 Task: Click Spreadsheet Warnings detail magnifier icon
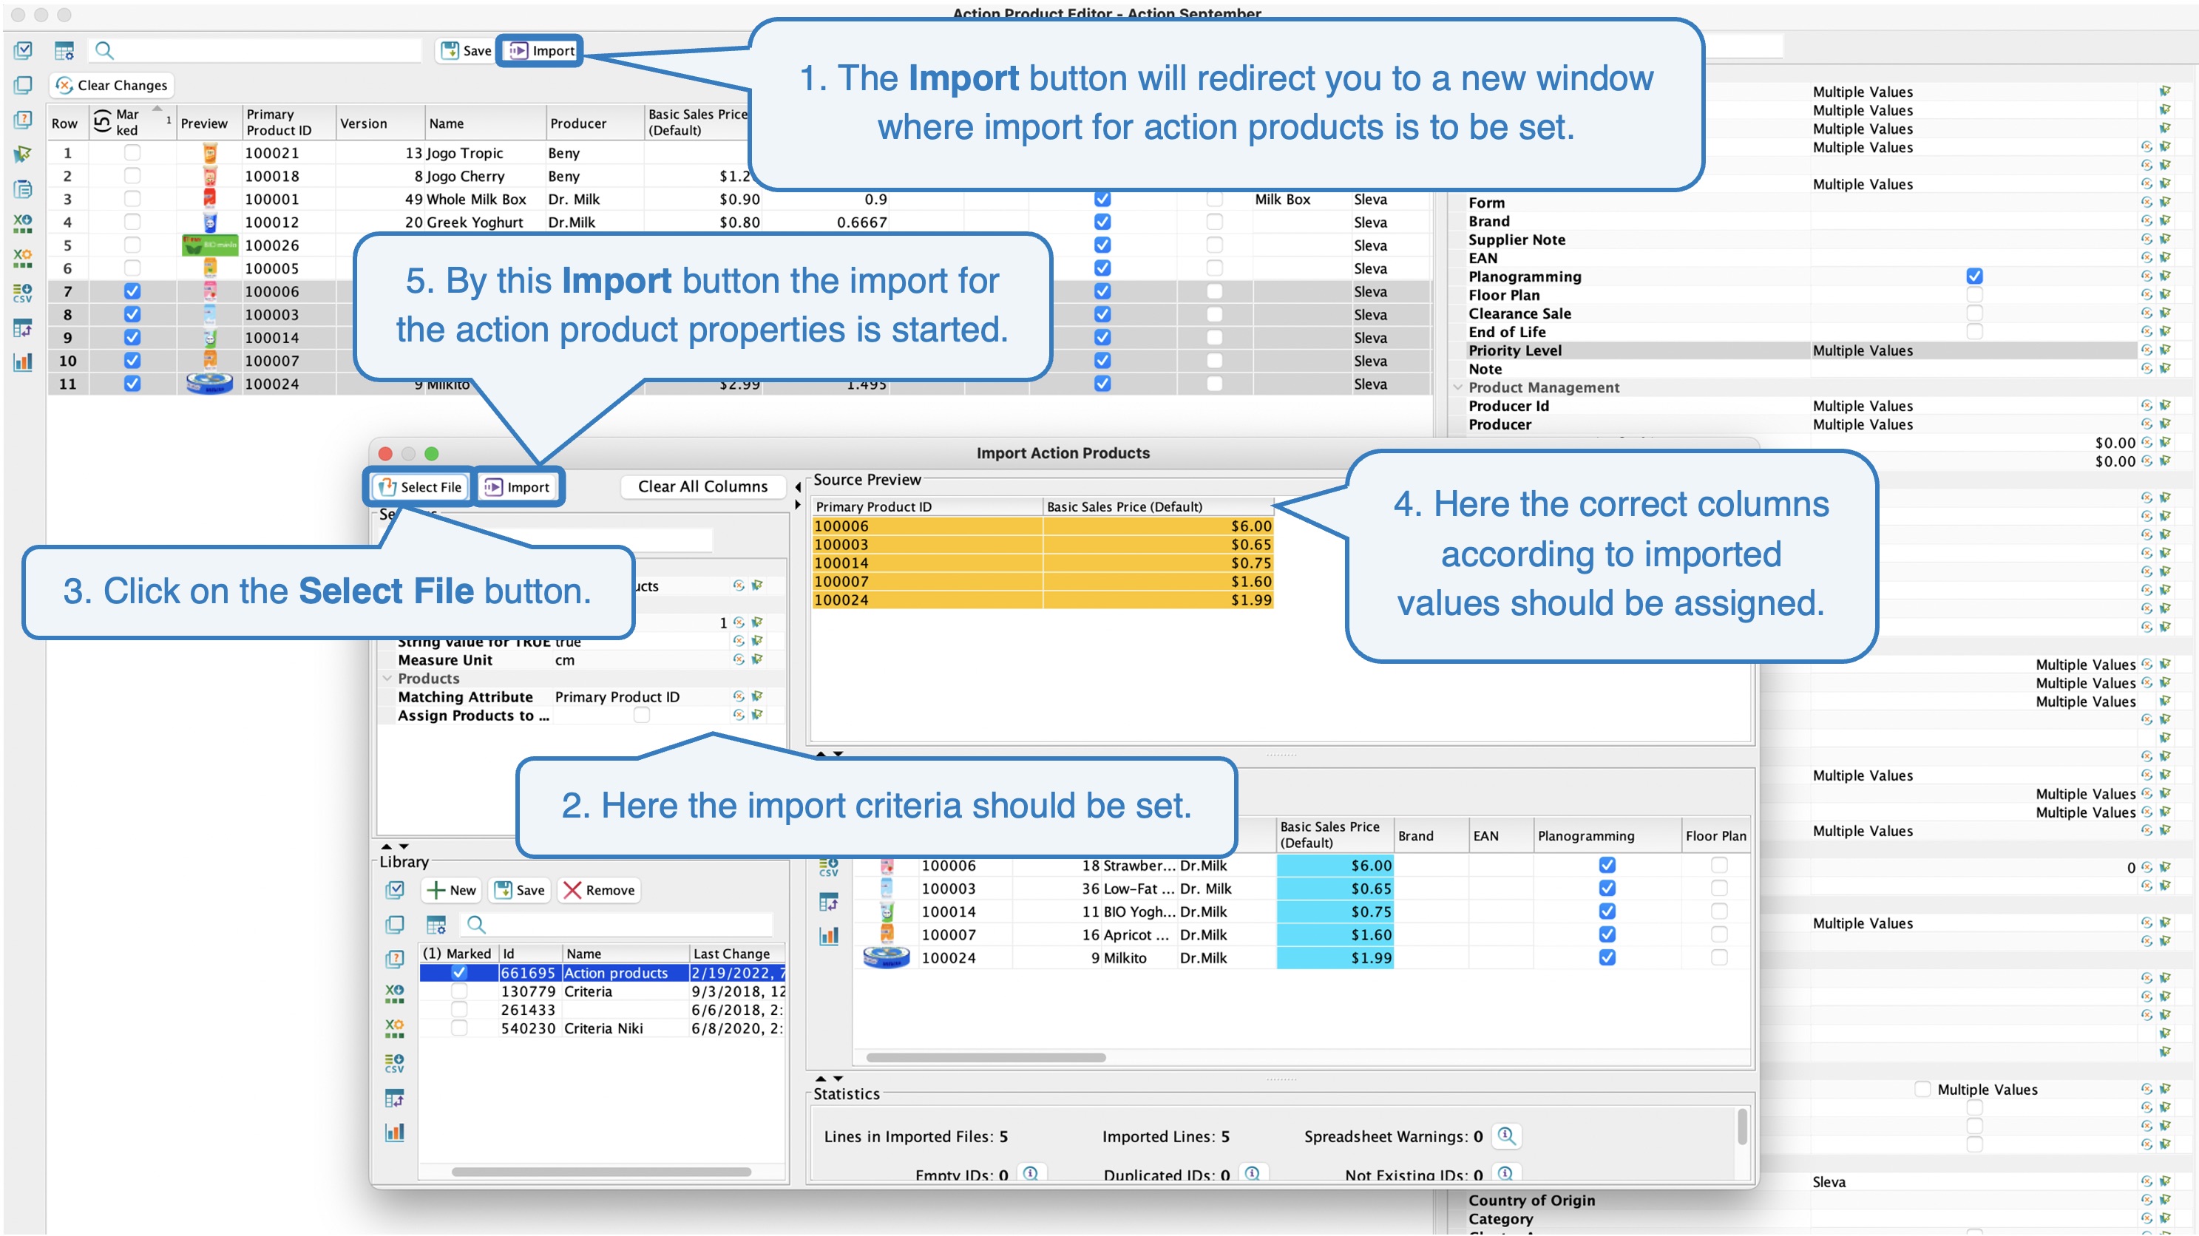pyautogui.click(x=1507, y=1136)
